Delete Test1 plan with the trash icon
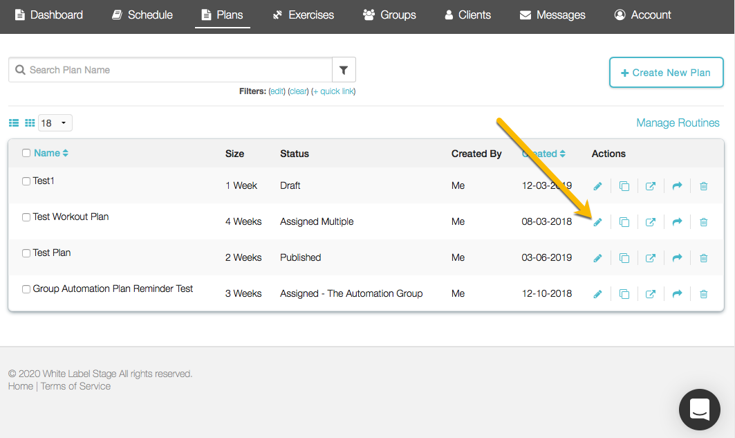The image size is (735, 438). 703,186
